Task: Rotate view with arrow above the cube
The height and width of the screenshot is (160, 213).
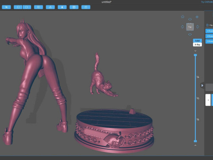Action: 190,19
